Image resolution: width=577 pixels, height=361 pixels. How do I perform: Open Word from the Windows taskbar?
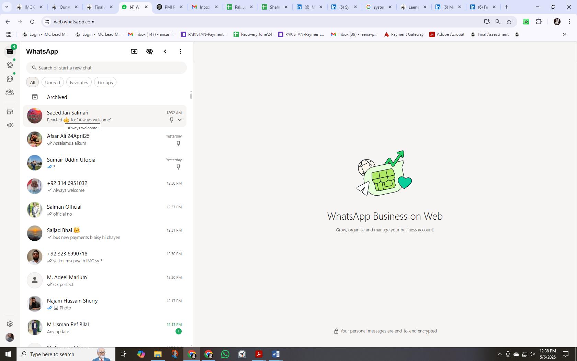point(275,354)
